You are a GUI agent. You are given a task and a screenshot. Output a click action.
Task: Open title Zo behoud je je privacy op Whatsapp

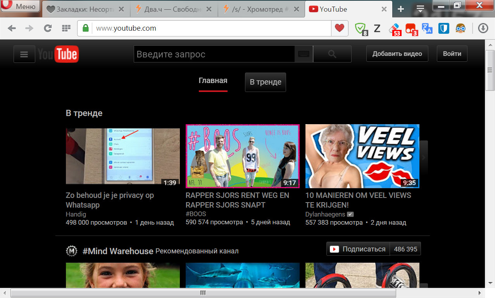pyautogui.click(x=110, y=200)
